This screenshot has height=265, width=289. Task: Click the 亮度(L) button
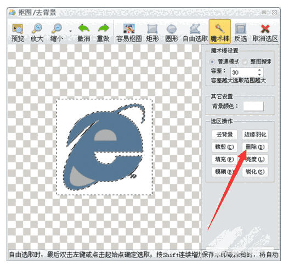(255, 159)
